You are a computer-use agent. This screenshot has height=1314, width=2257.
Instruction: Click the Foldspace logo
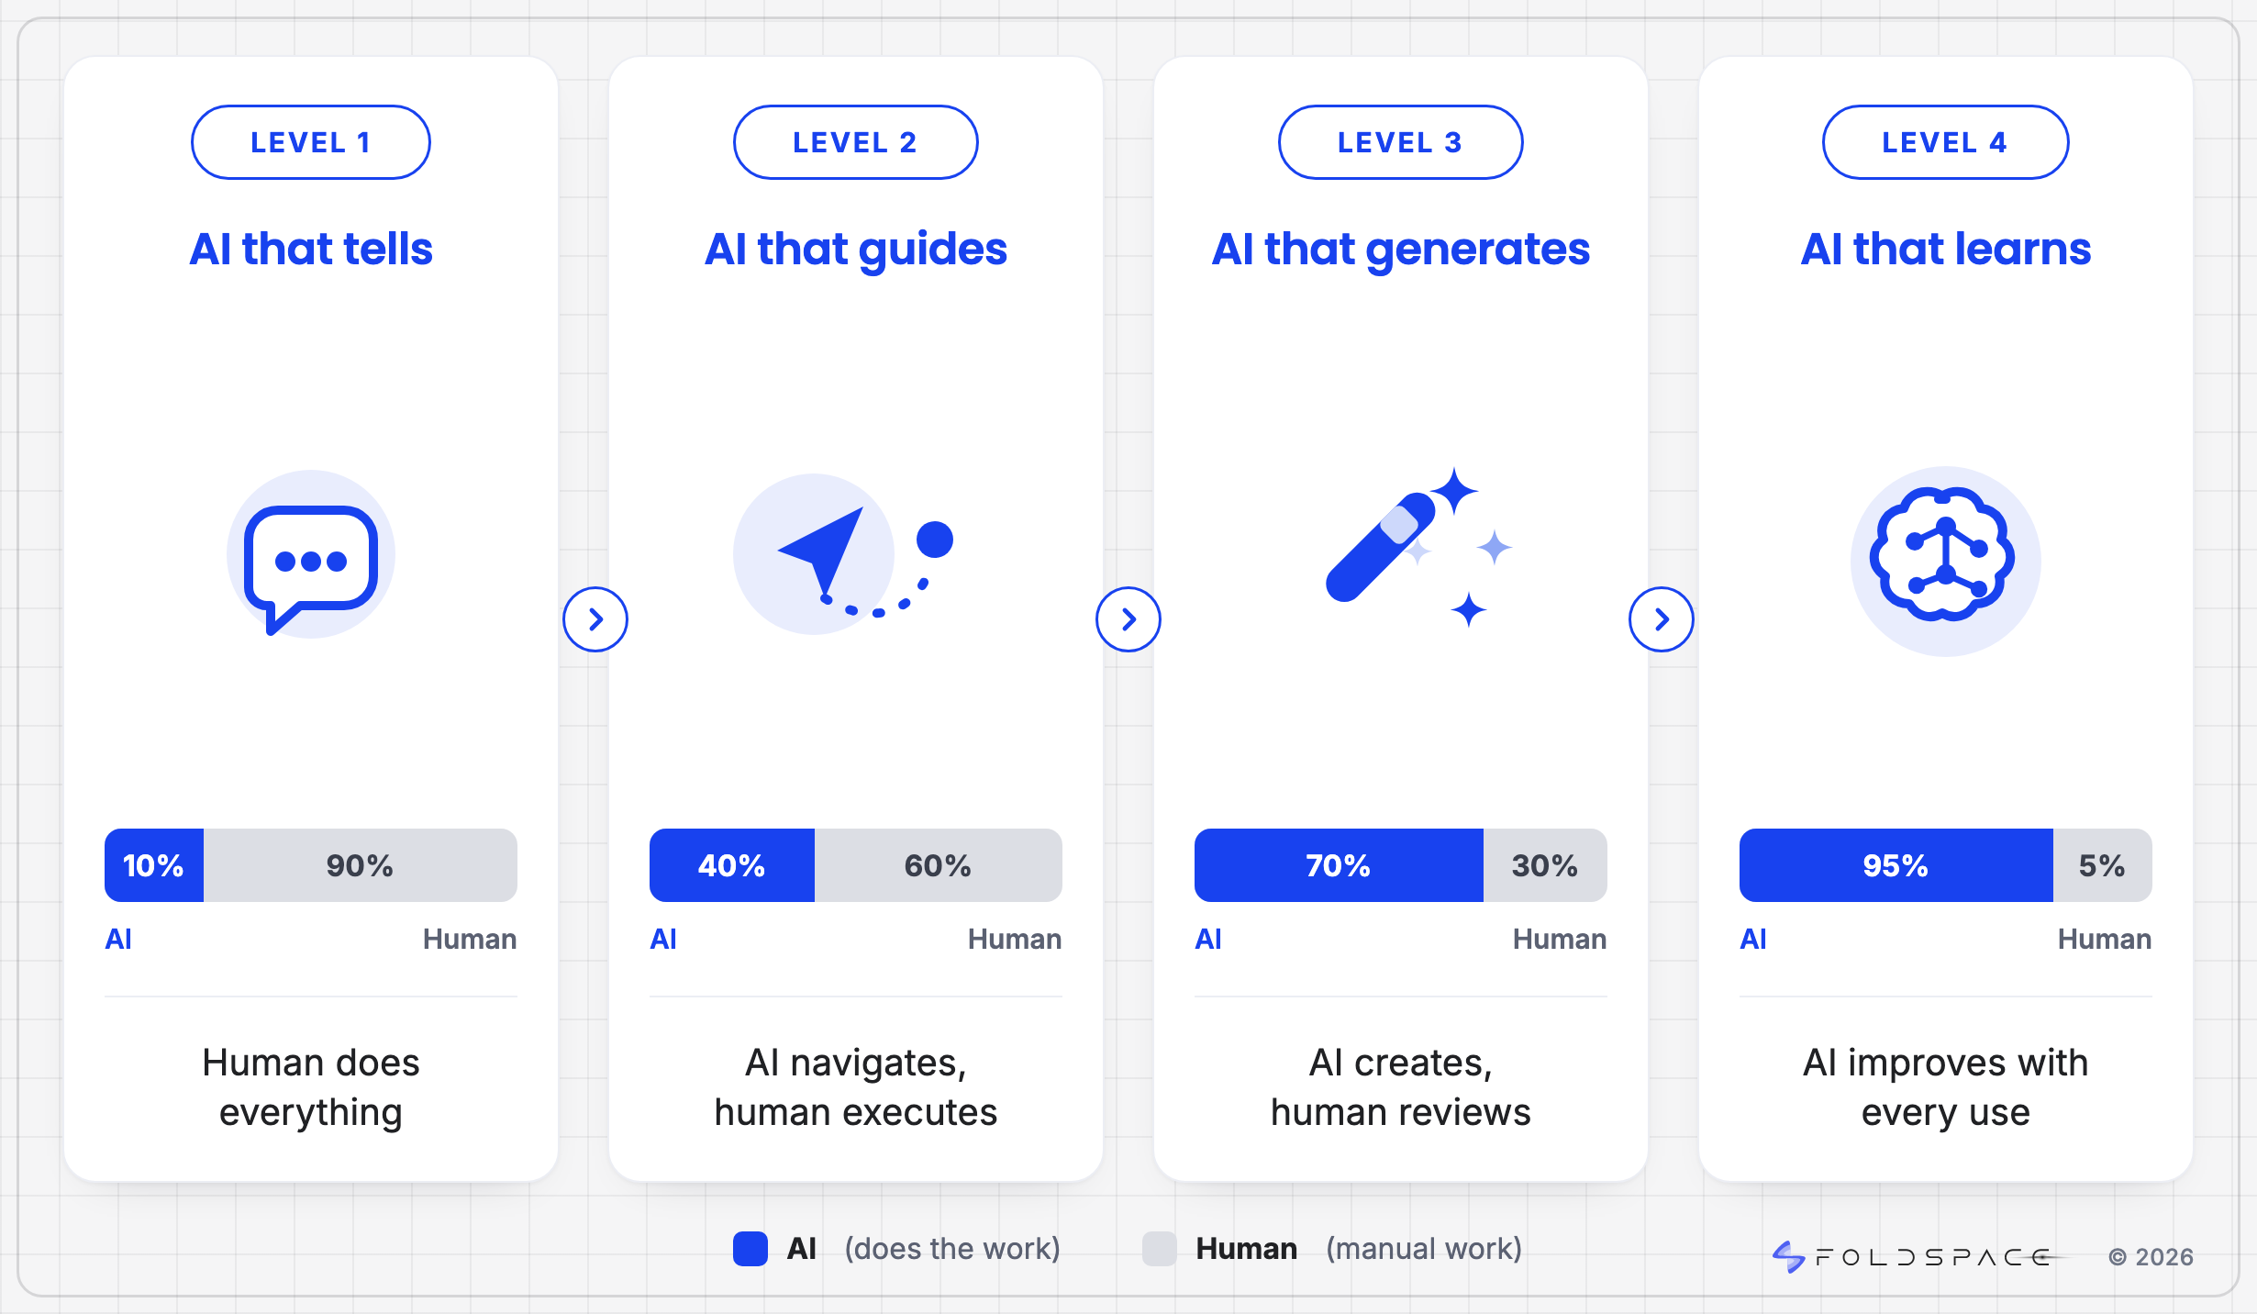1916,1256
